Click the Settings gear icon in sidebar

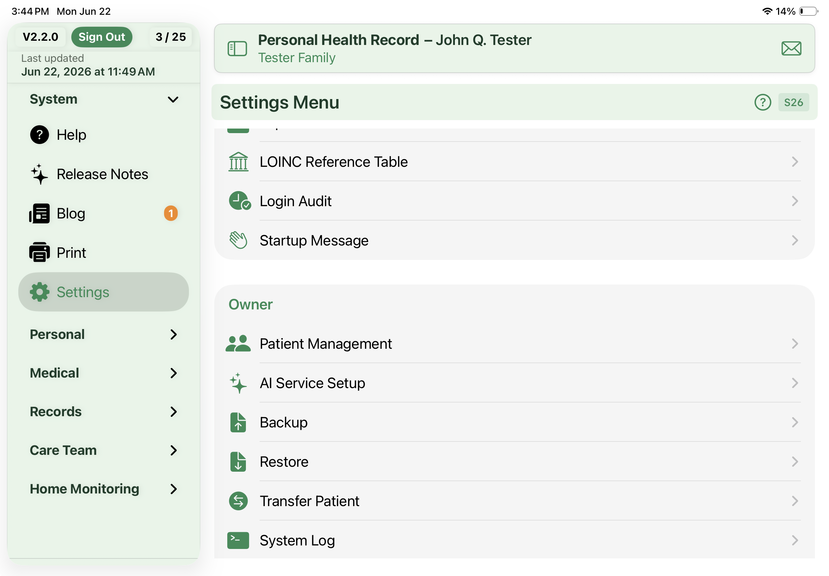tap(39, 292)
